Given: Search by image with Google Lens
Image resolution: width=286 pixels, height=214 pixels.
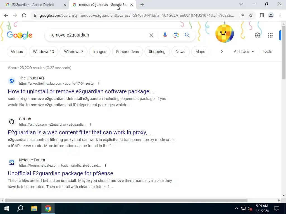Looking at the screenshot, I should [176, 35].
